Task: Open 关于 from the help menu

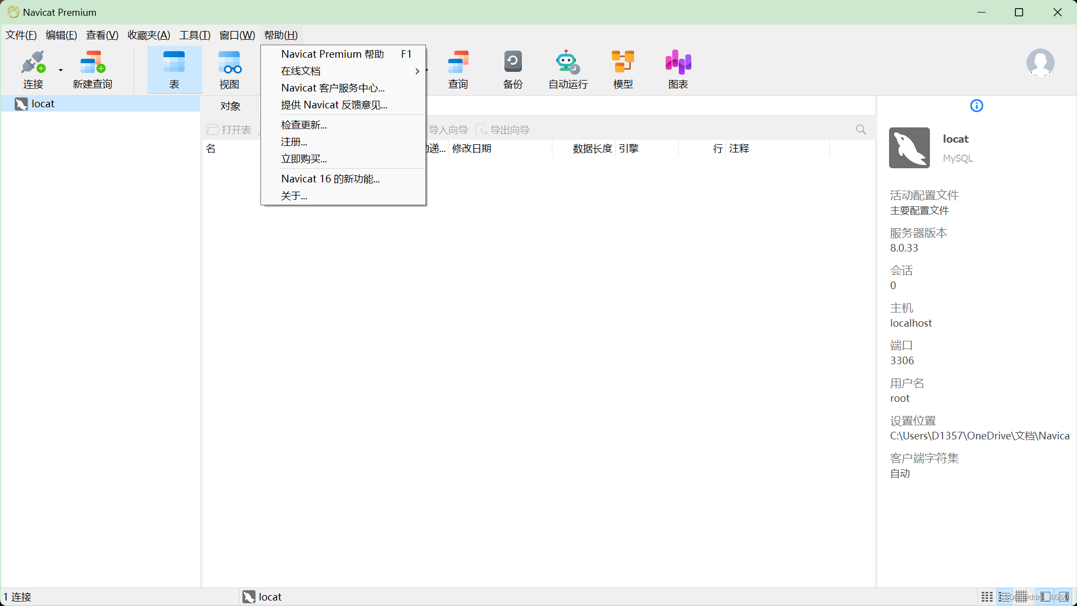Action: point(343,195)
